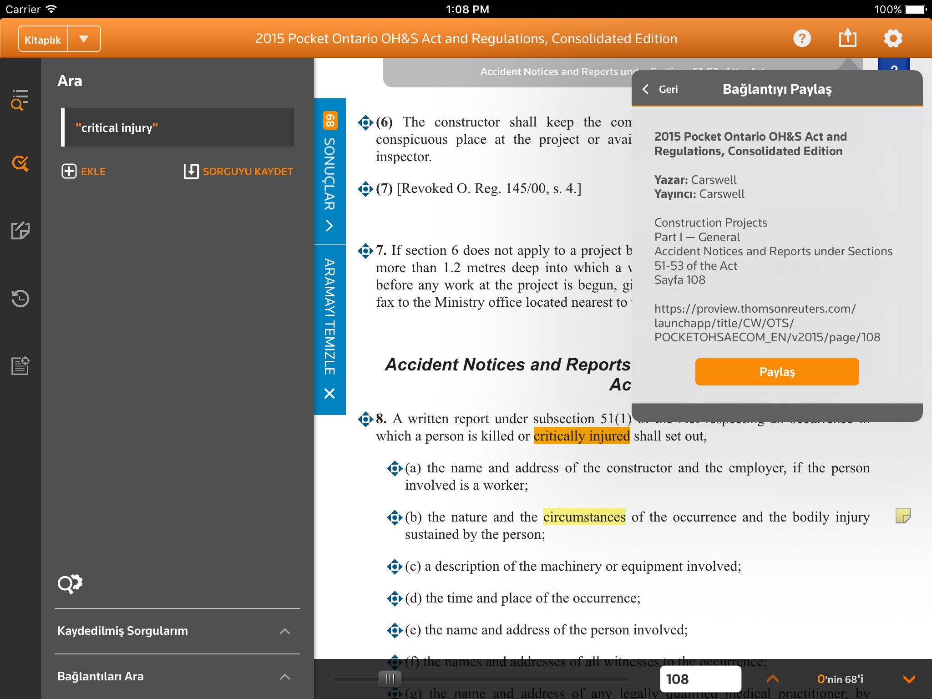Screen dimensions: 932x699
Task: Click the "Ara" panel heading
Action: [x=70, y=81]
